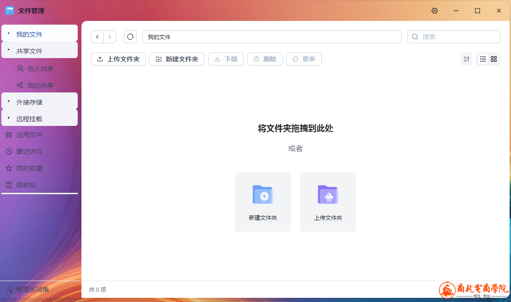
Task: Open 最近访问 in the sidebar
Action: [29, 151]
